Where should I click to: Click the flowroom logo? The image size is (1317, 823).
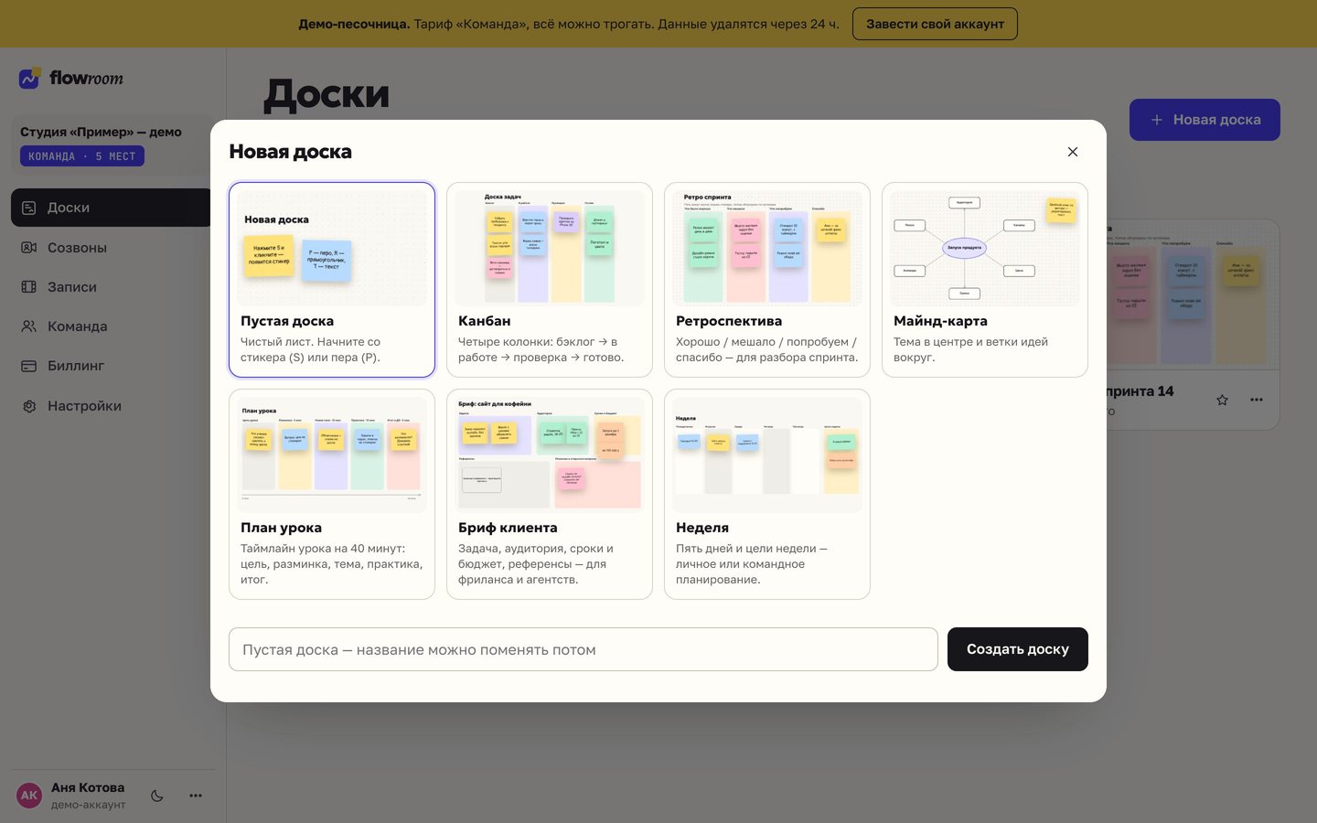[x=71, y=79]
